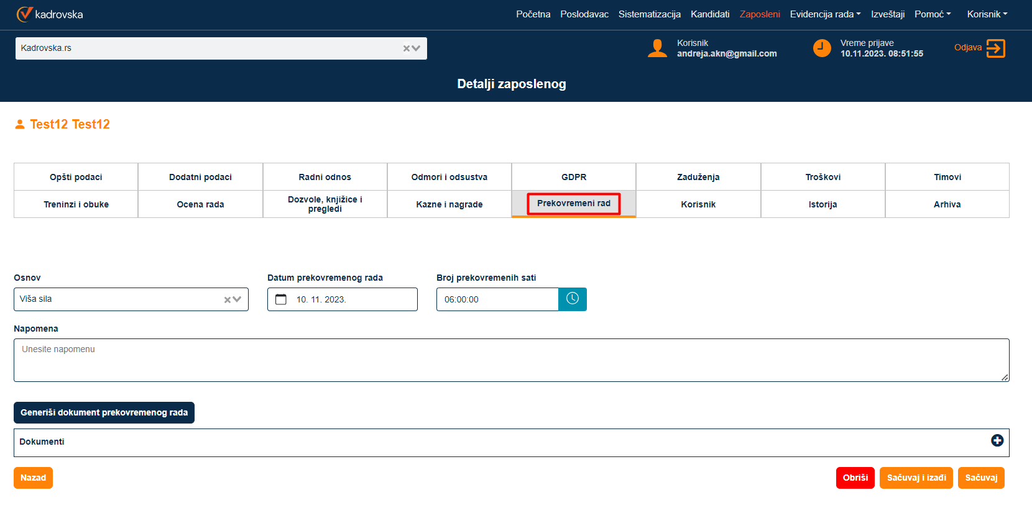Image resolution: width=1032 pixels, height=508 pixels.
Task: Open the Korisnik navigation dropdown
Action: tap(987, 14)
